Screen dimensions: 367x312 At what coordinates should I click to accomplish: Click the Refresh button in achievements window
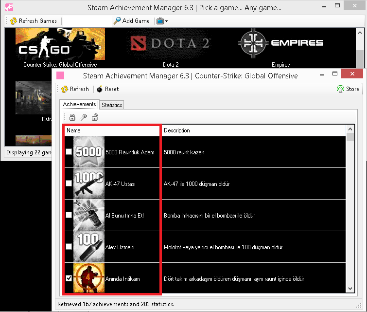coord(75,89)
